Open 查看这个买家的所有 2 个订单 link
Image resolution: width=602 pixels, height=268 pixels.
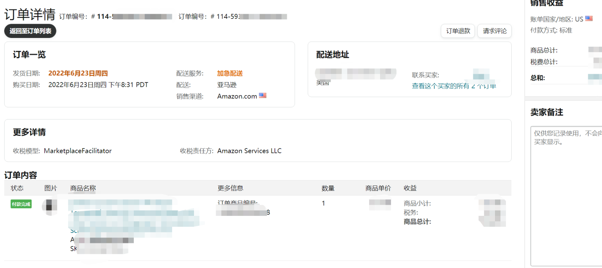pos(454,85)
